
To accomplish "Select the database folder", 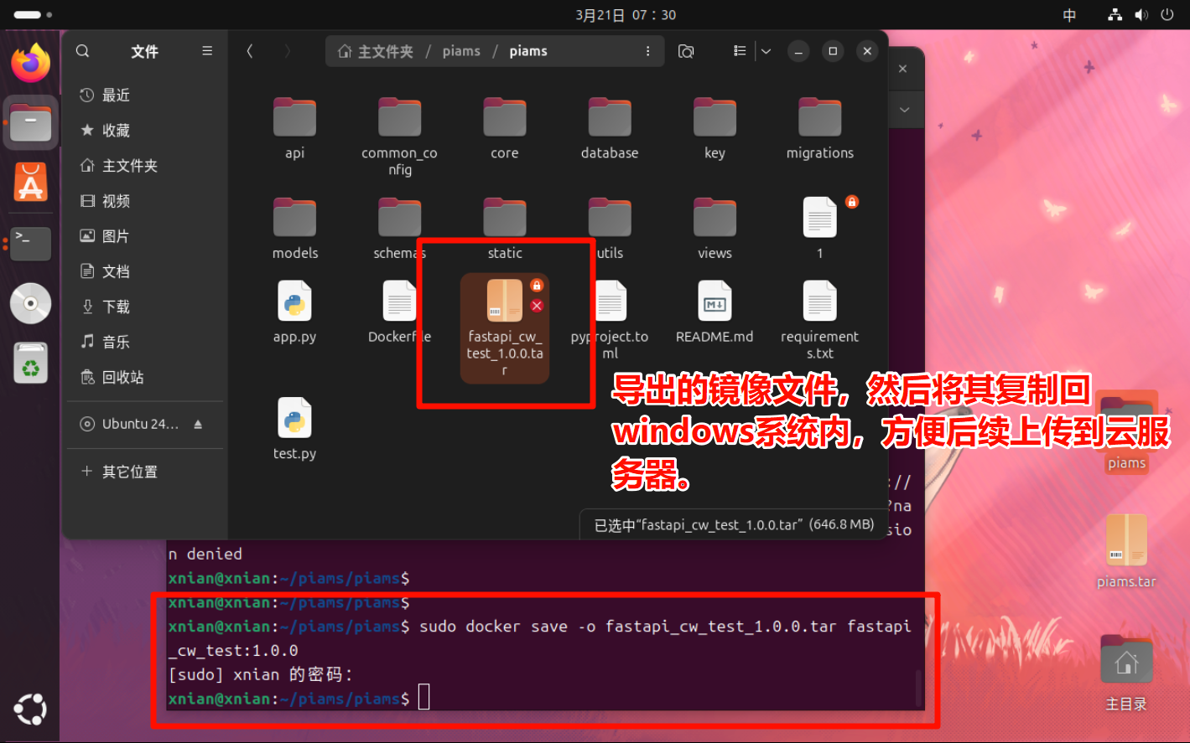I will pos(610,128).
